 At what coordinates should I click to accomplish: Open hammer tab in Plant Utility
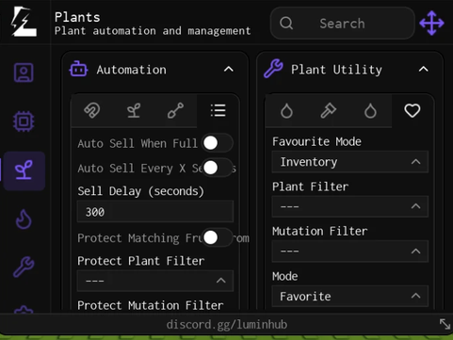329,111
